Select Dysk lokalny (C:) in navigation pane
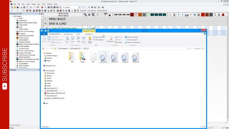The image size is (229, 129). pos(52,89)
